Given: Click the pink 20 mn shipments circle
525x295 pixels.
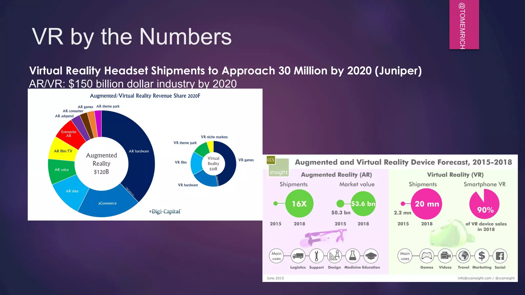Looking at the screenshot, I should point(427,204).
